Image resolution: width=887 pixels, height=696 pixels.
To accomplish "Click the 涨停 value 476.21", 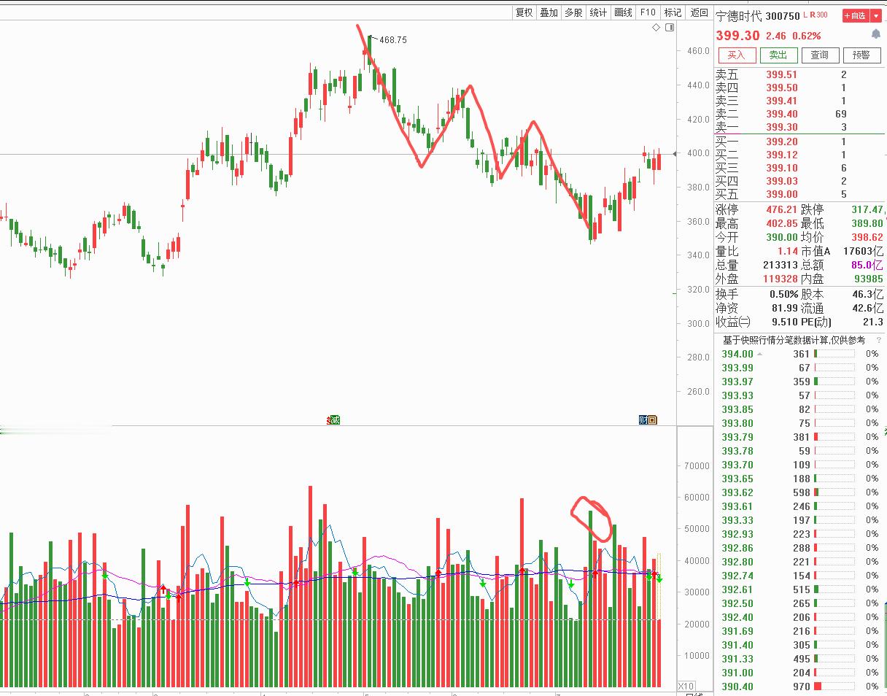I will click(781, 209).
